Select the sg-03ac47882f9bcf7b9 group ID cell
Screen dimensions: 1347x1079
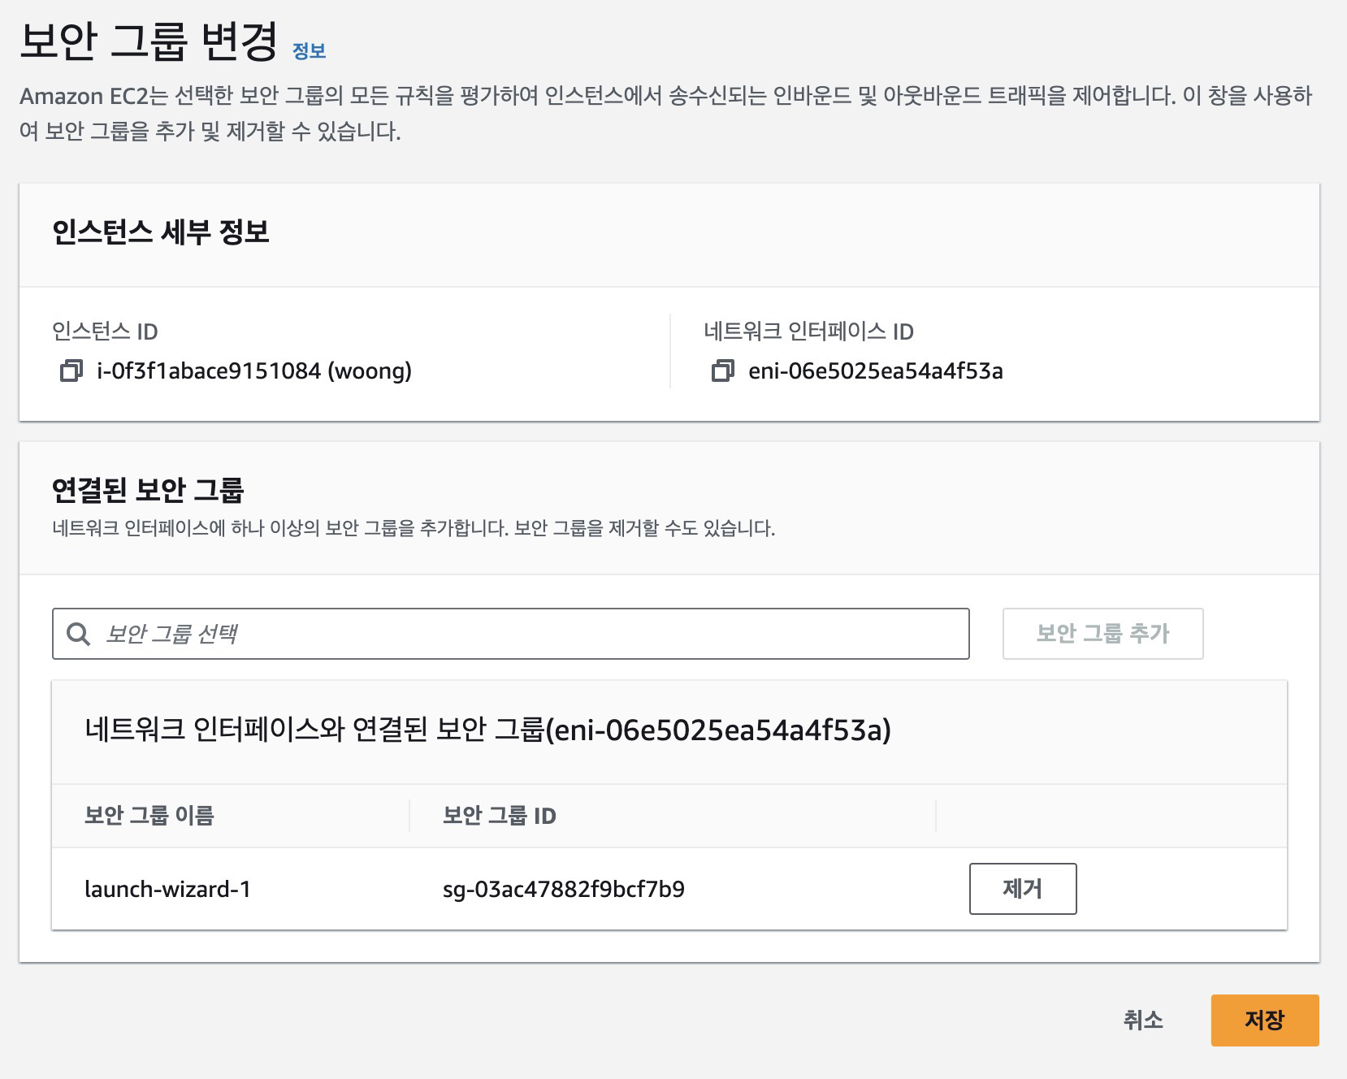564,889
